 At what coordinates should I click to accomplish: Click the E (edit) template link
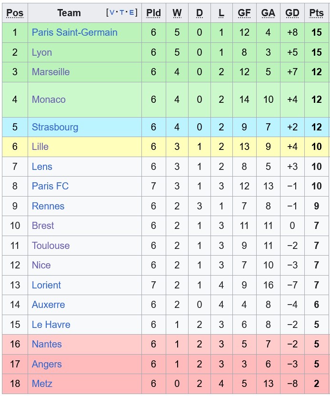point(131,13)
